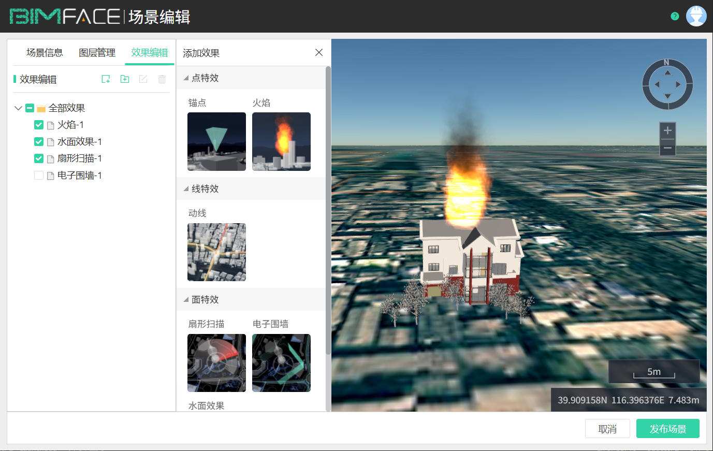Image resolution: width=713 pixels, height=451 pixels.
Task: Zoom in the map with plus button
Action: pyautogui.click(x=667, y=130)
